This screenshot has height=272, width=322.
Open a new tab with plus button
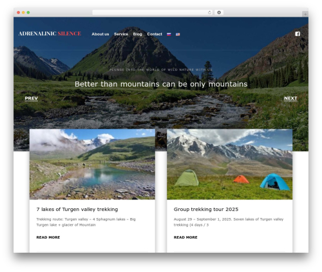point(305,14)
